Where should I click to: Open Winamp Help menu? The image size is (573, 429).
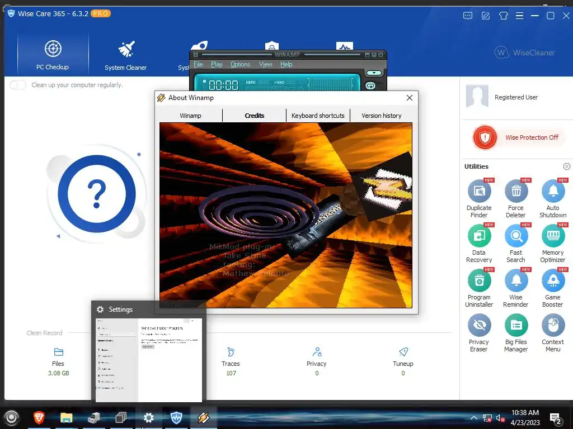286,64
